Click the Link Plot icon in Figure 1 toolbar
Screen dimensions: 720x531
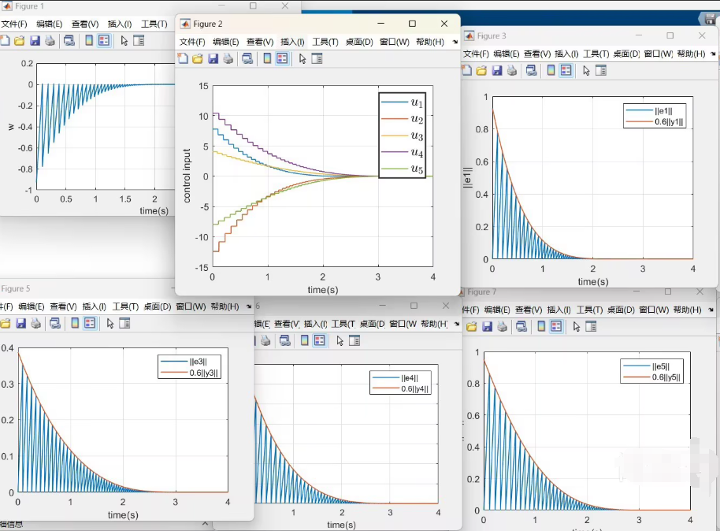tap(69, 41)
